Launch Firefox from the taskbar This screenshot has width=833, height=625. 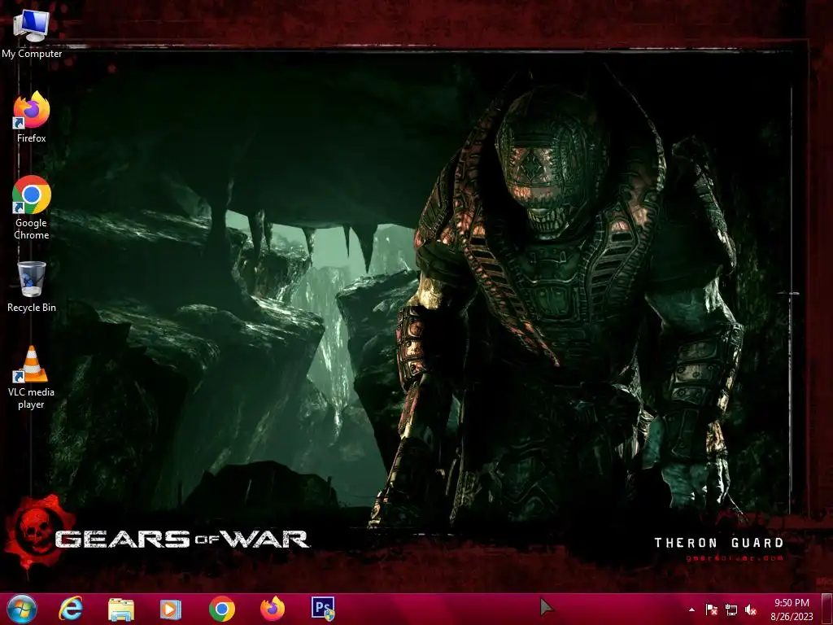pos(272,609)
